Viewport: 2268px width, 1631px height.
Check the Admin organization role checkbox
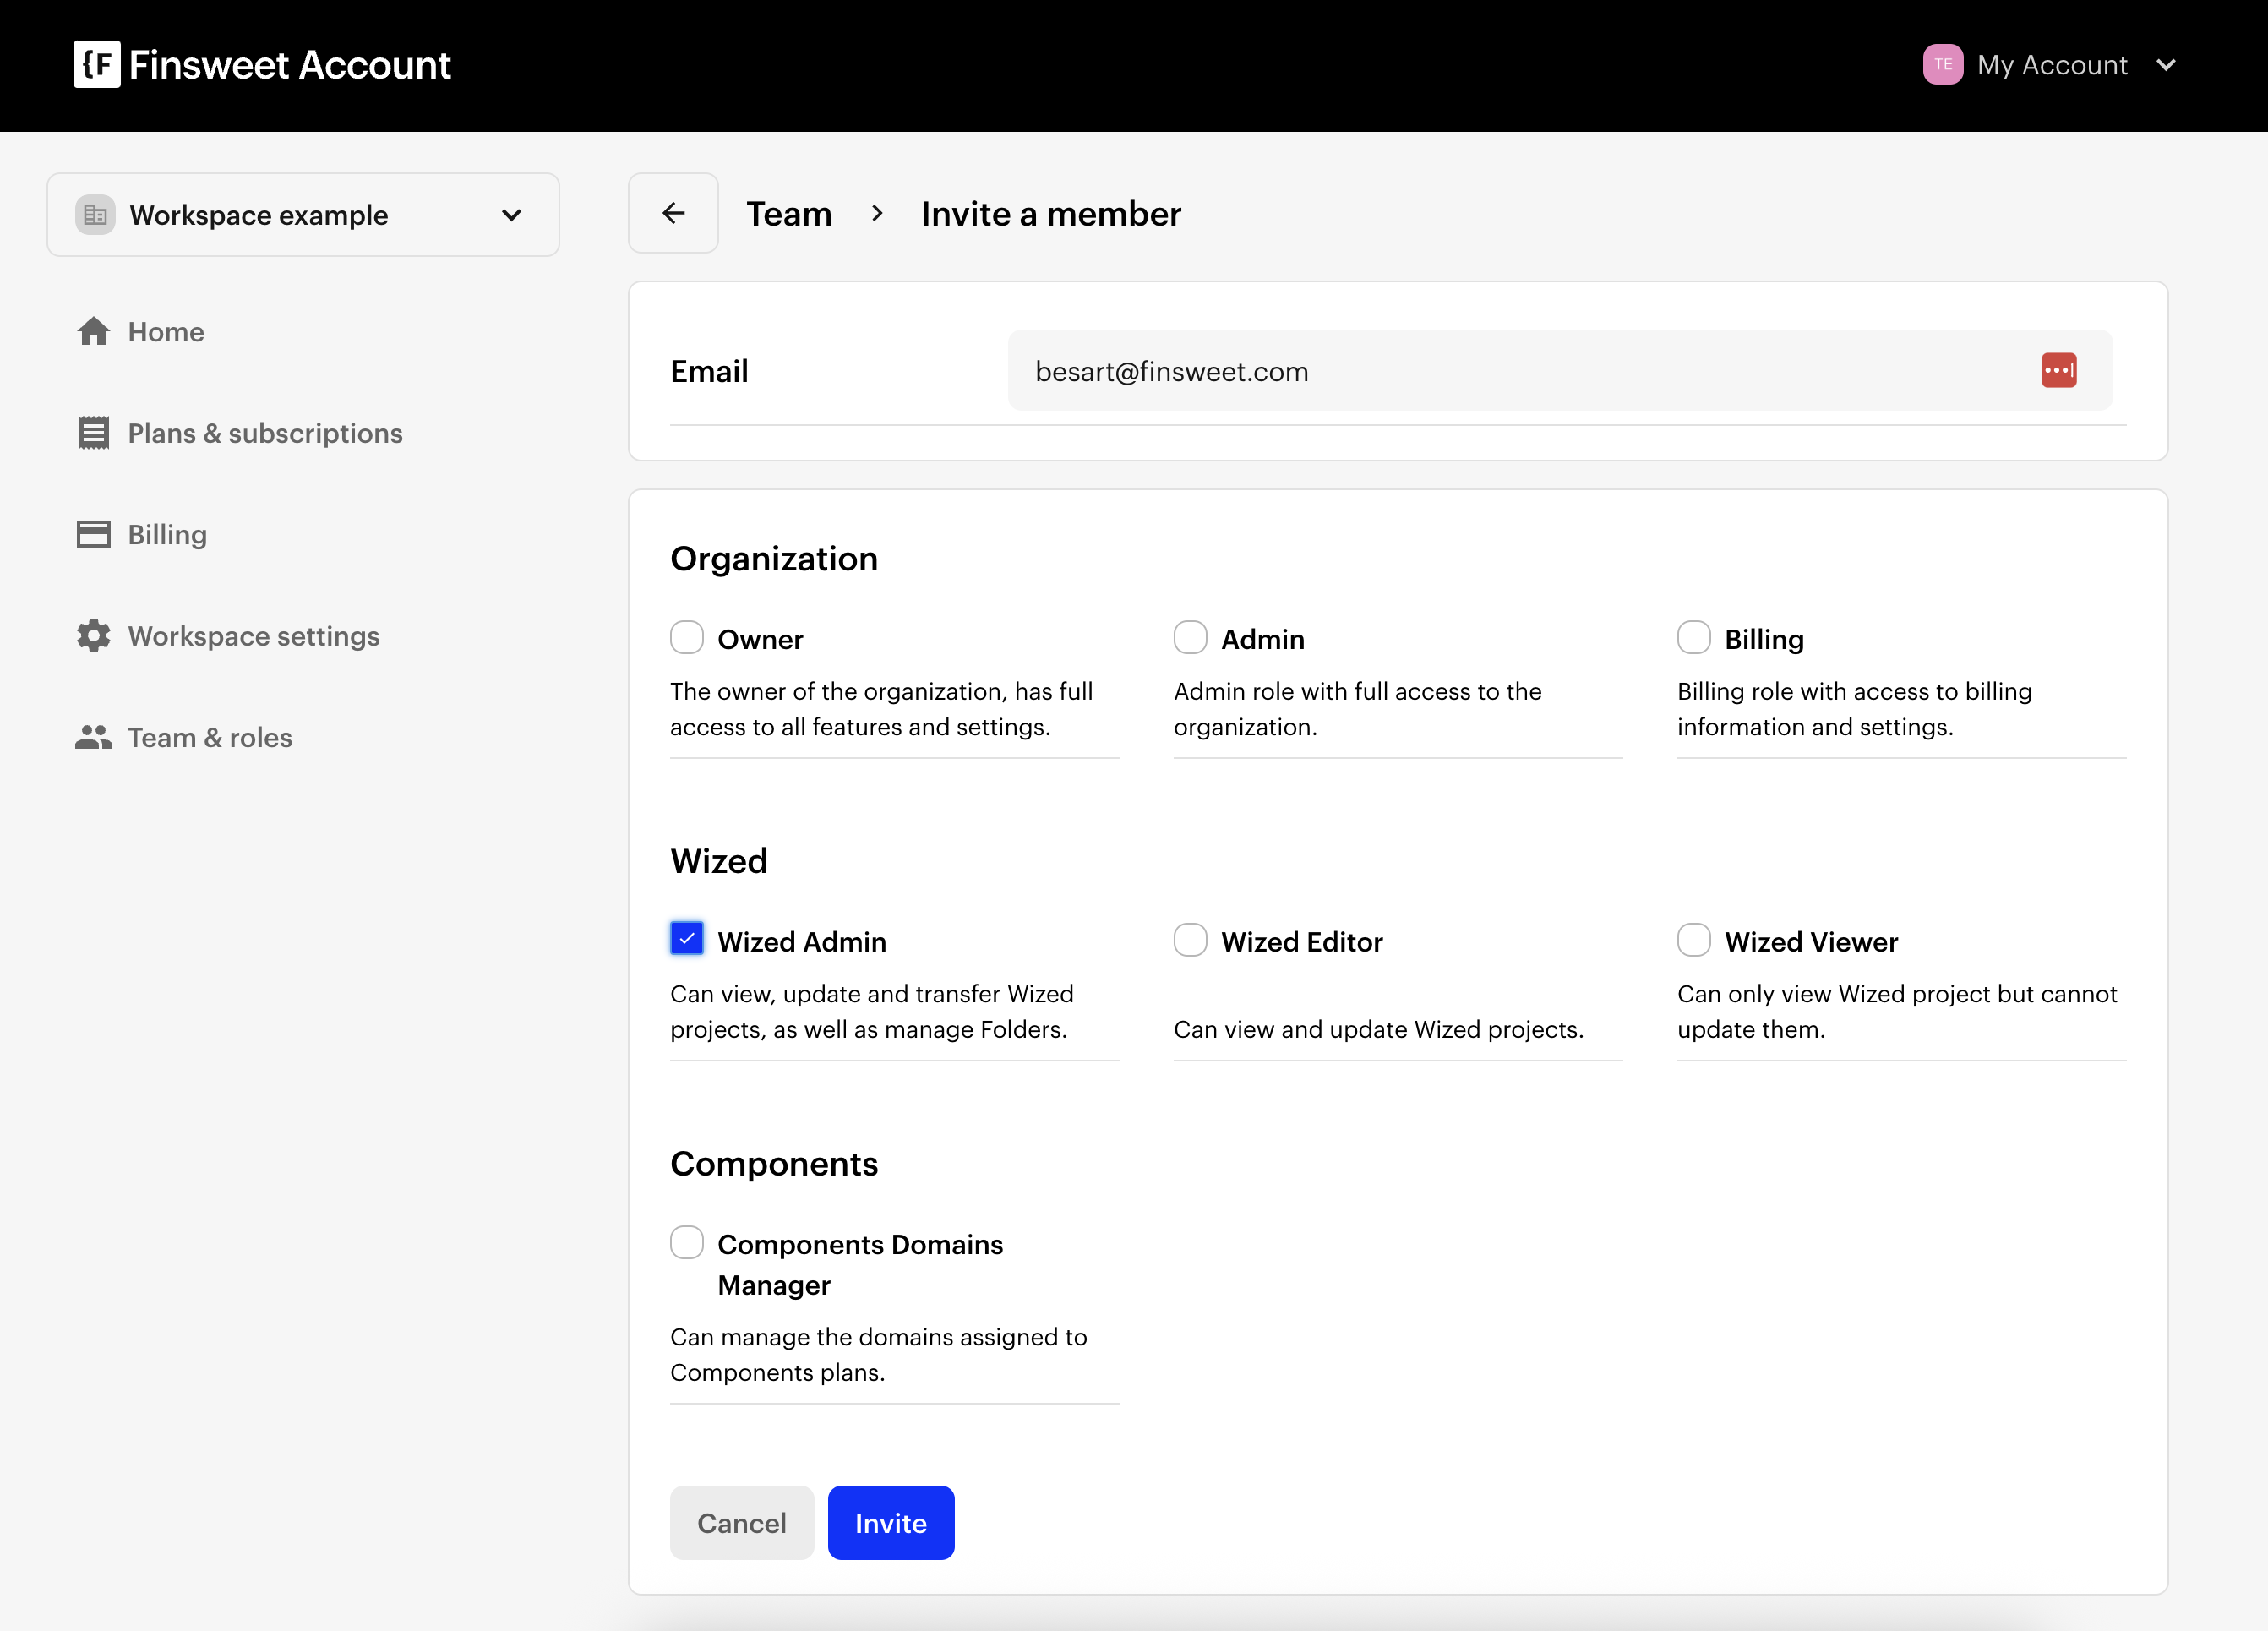pyautogui.click(x=1190, y=637)
